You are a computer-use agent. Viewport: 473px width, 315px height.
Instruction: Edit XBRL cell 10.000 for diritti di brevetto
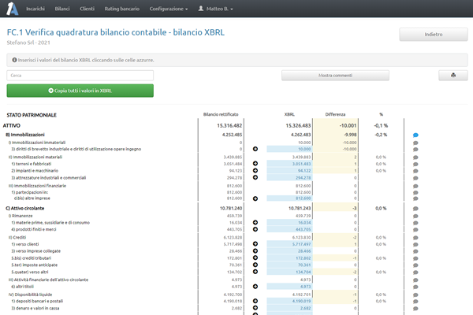coord(289,149)
